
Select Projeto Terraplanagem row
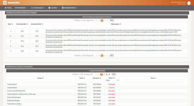(97, 97)
